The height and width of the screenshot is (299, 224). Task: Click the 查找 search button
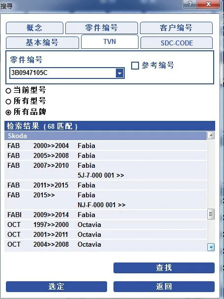pyautogui.click(x=164, y=268)
